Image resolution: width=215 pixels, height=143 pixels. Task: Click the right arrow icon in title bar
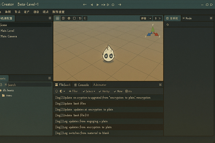coord(120,5)
